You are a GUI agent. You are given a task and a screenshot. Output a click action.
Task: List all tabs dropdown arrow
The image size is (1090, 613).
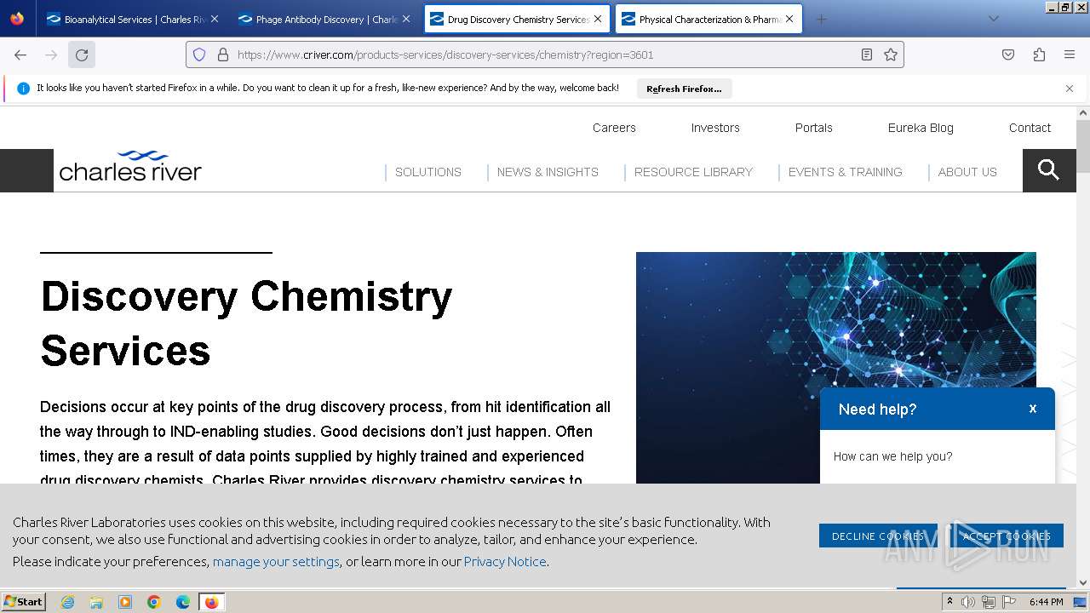click(x=993, y=19)
